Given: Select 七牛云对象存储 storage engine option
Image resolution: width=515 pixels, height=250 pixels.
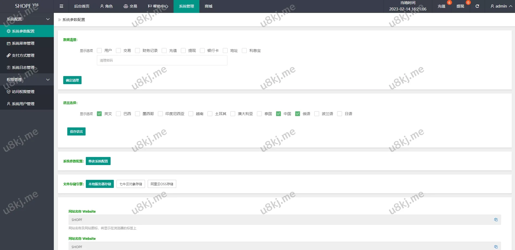Looking at the screenshot, I should 130,184.
